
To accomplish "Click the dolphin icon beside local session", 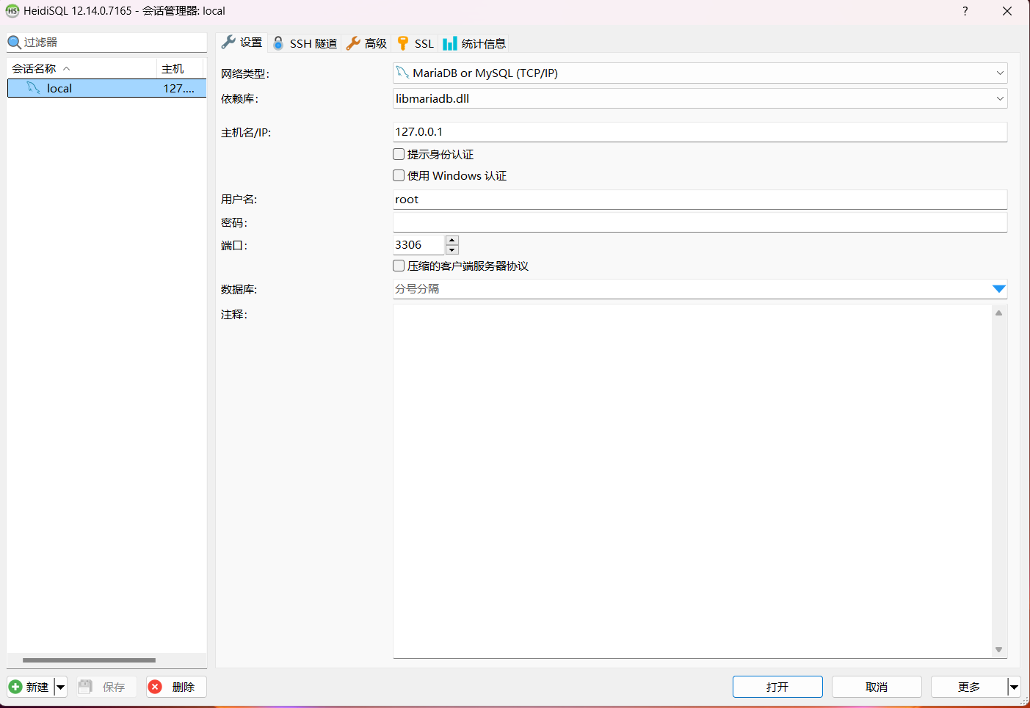I will point(33,88).
